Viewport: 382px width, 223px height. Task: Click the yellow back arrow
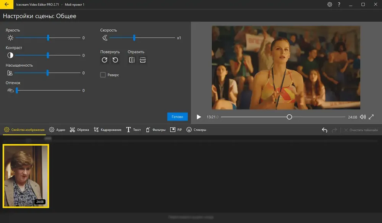click(6, 4)
